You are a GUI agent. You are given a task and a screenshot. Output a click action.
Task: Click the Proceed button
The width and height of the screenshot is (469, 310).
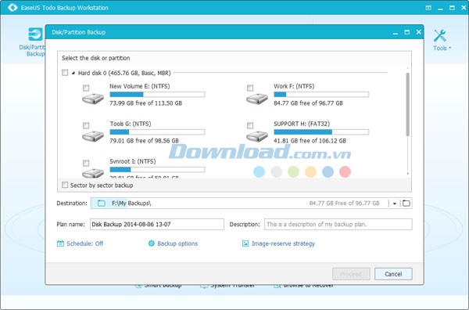pyautogui.click(x=351, y=274)
